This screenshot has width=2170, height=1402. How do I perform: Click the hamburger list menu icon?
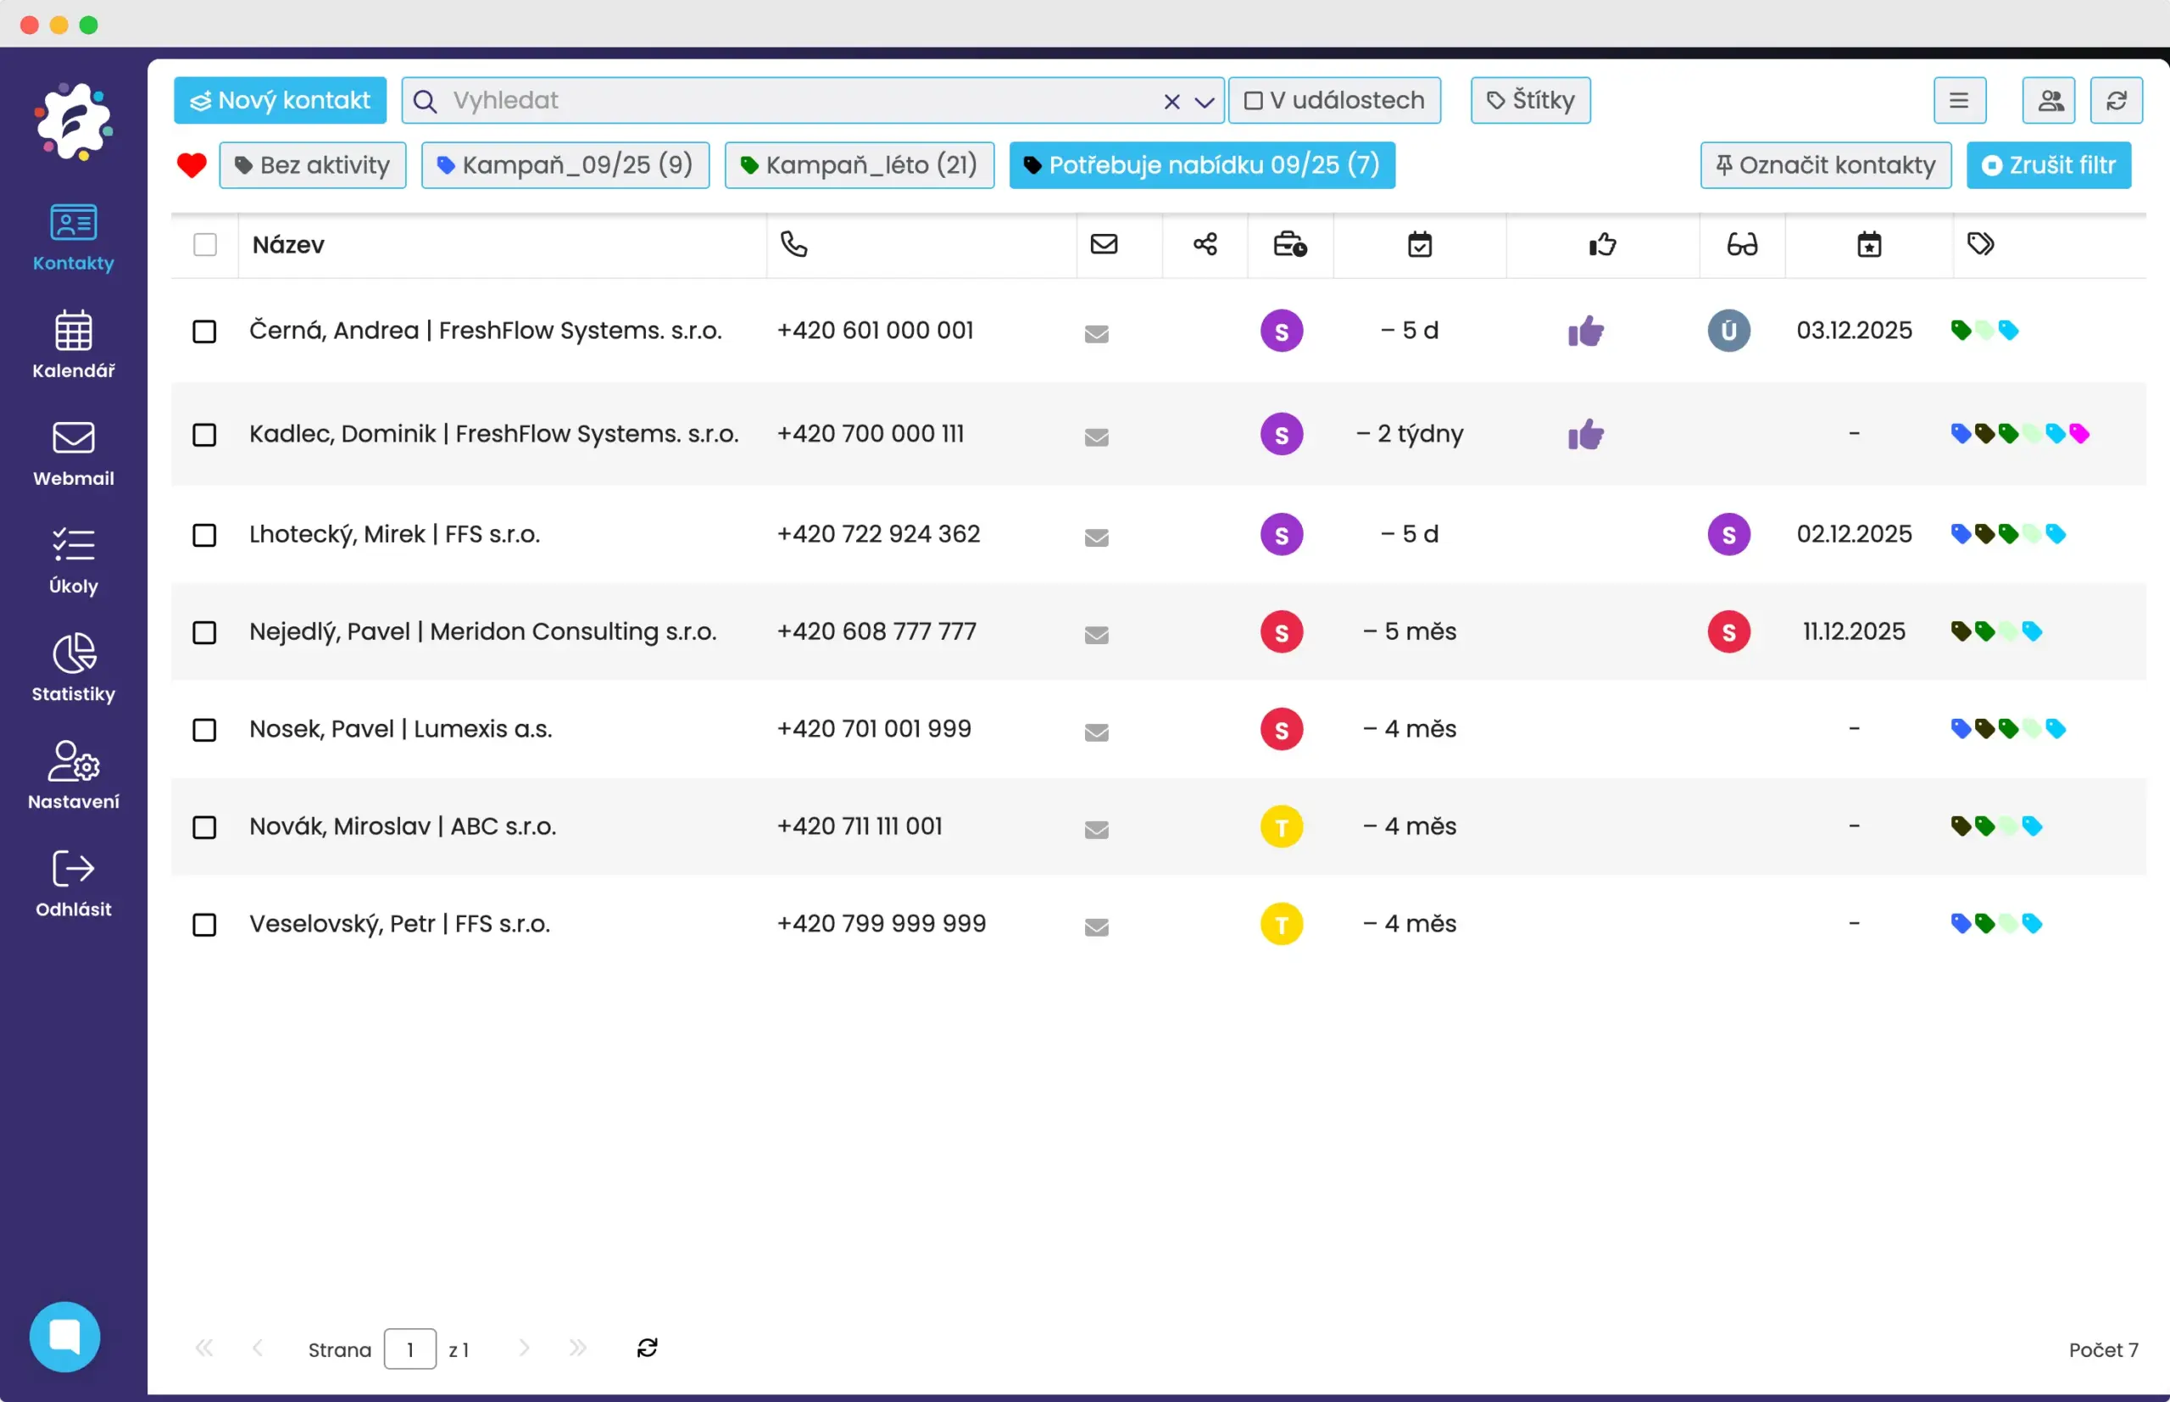[1959, 100]
